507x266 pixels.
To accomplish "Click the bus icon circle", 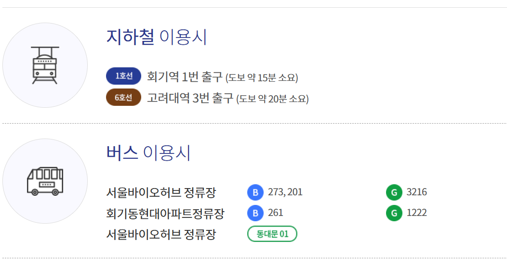I will (x=45, y=181).
